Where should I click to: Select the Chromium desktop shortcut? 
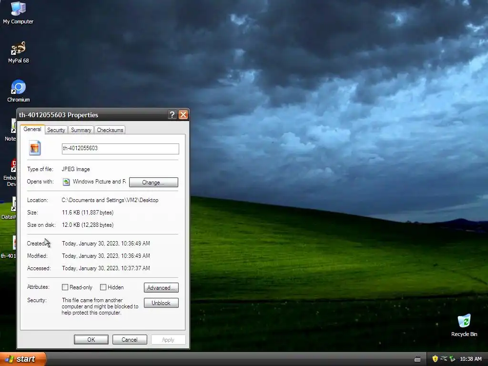(19, 91)
